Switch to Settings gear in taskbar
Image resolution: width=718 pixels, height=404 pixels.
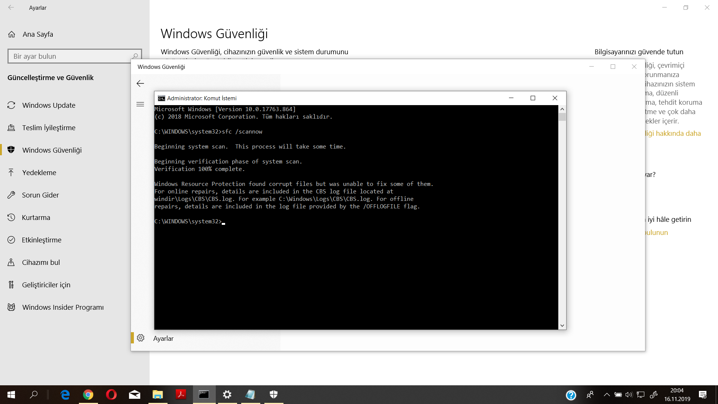click(x=227, y=395)
